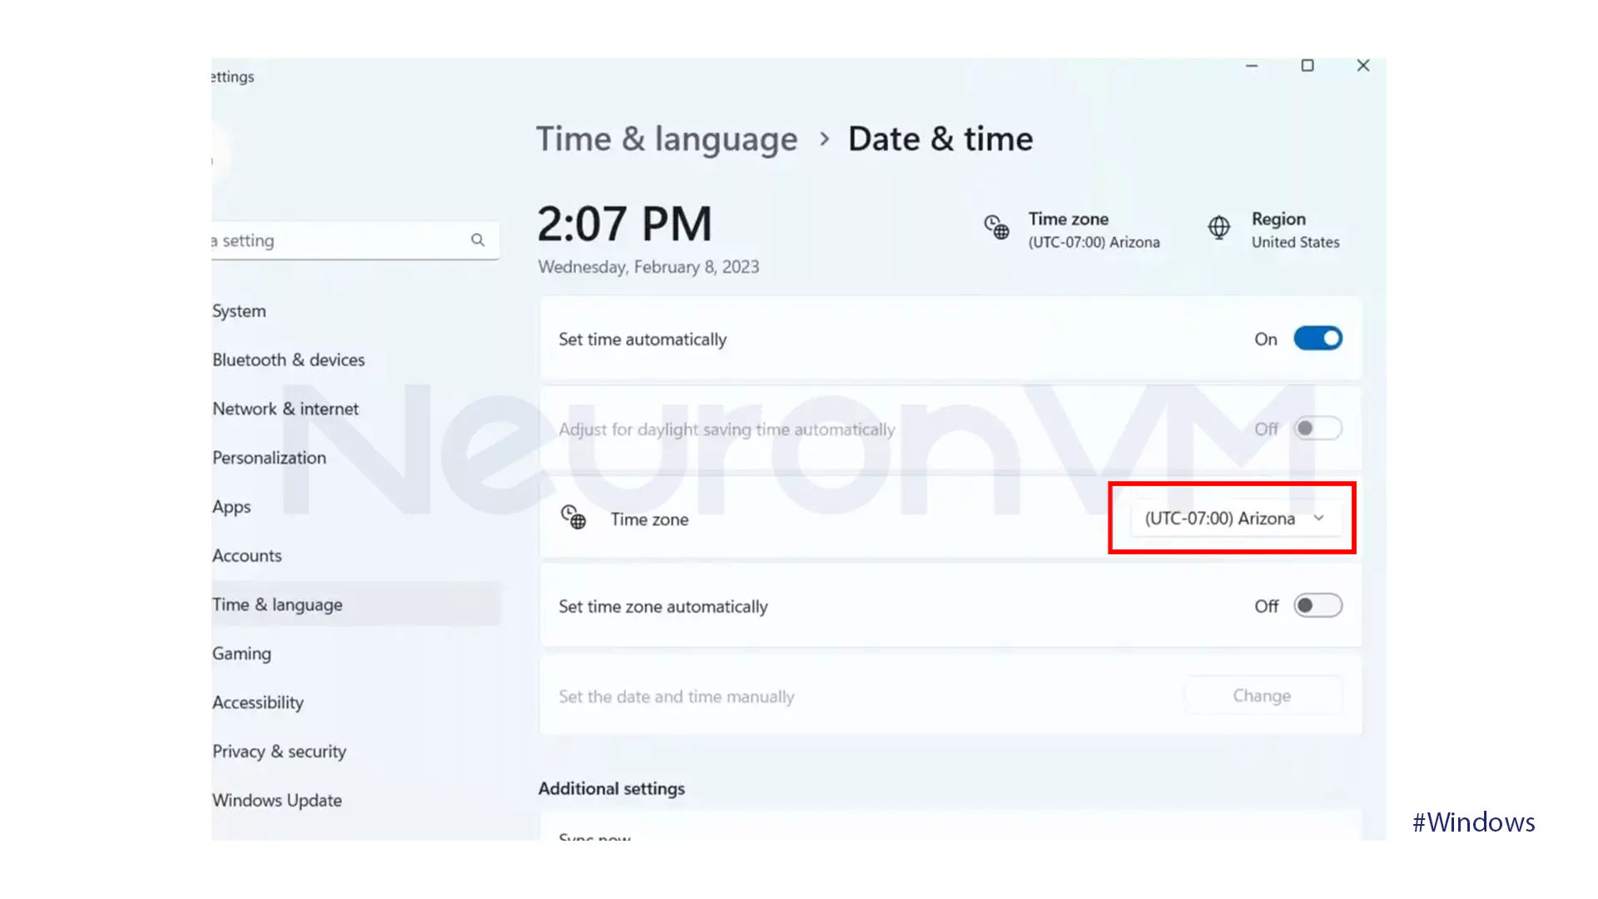Enable Set time zone automatically

1317,606
